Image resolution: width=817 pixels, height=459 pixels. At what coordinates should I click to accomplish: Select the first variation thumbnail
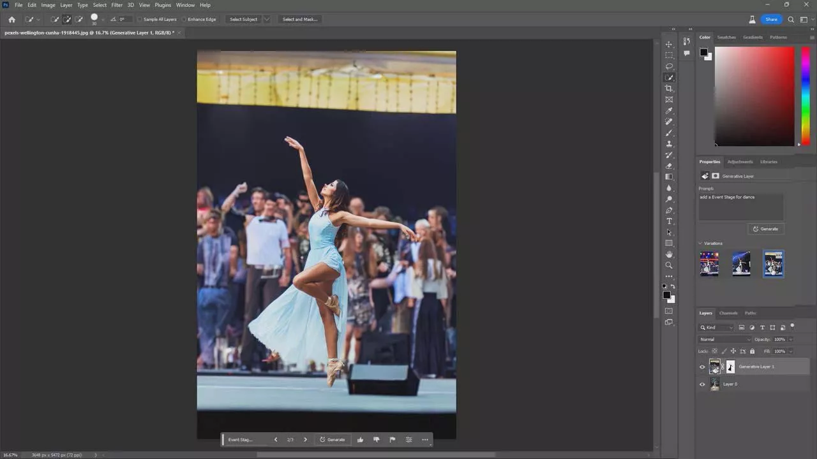(709, 263)
